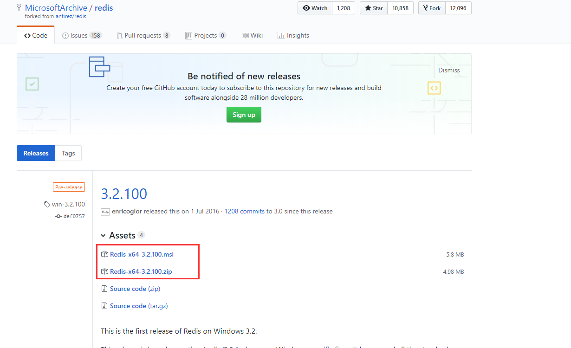571x348 pixels.
Task: Click the Pull requests count badge 8
Action: click(x=167, y=36)
